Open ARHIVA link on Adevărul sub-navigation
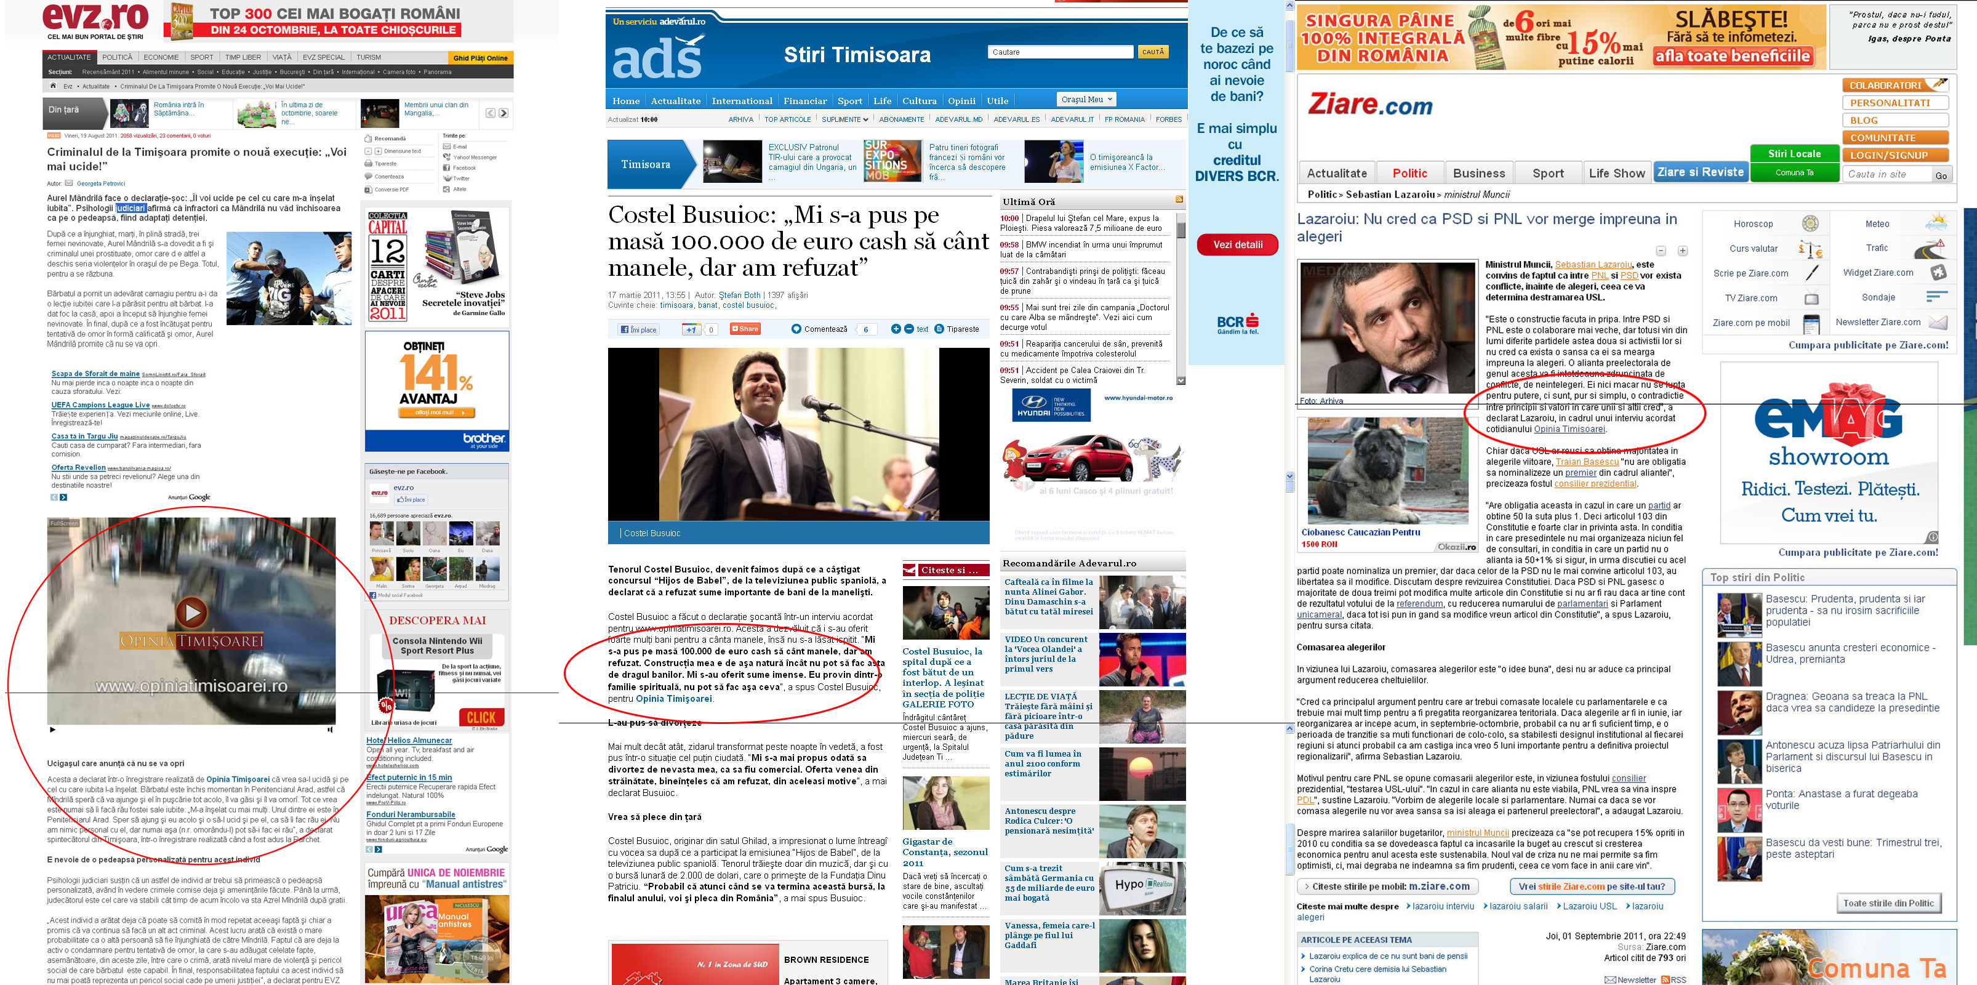 [740, 119]
